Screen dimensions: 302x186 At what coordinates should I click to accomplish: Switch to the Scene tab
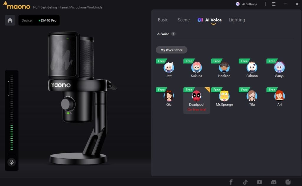click(184, 20)
